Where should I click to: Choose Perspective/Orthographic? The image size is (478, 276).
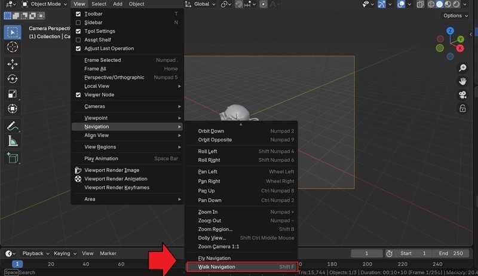click(127, 78)
